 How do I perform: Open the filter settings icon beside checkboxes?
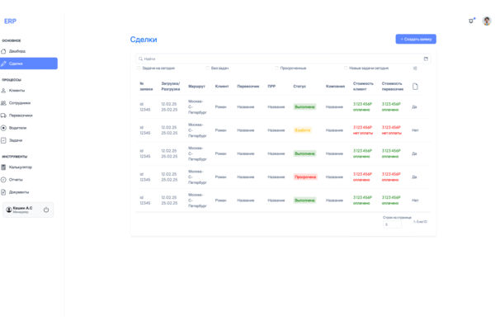[415, 68]
